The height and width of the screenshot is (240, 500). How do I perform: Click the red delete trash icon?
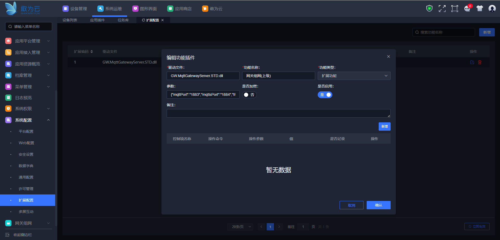point(480,62)
